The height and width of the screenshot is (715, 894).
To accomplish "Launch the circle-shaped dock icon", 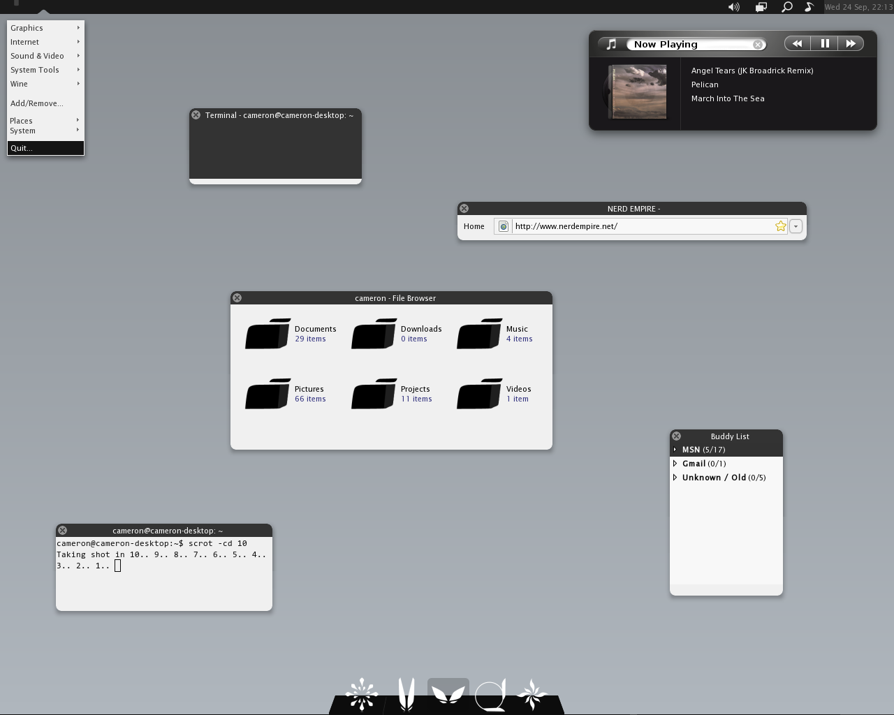I will point(490,695).
